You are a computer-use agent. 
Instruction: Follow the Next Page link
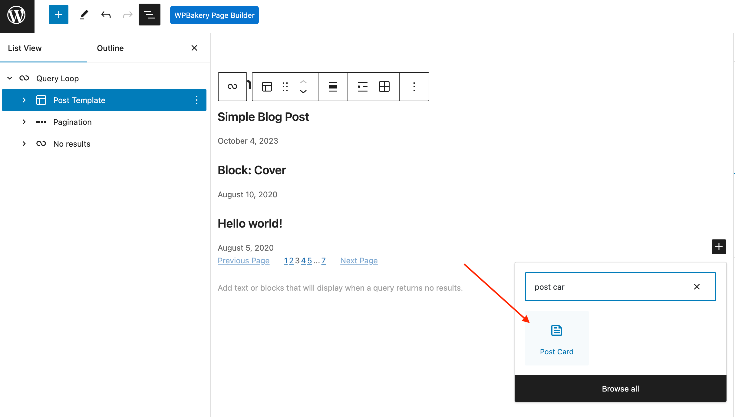point(359,261)
